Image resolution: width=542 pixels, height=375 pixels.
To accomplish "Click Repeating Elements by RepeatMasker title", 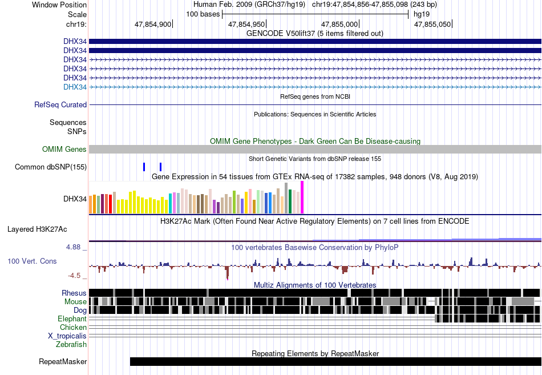I will (315, 353).
